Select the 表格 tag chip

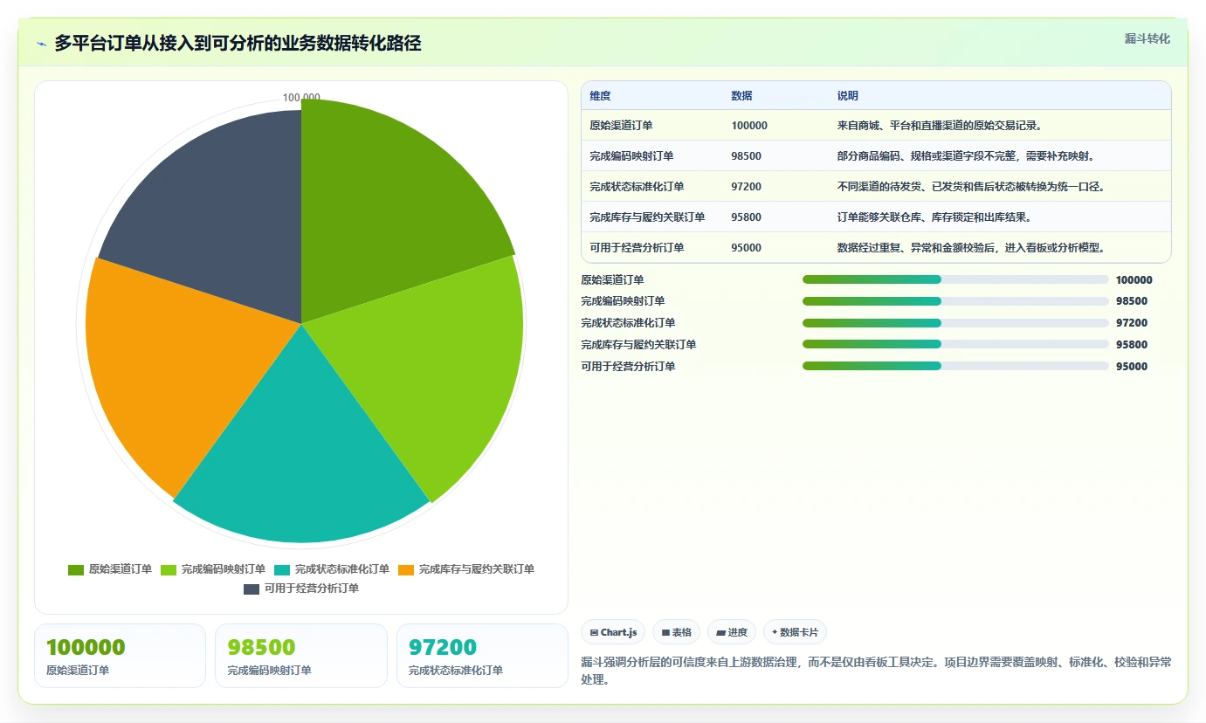[x=676, y=632]
